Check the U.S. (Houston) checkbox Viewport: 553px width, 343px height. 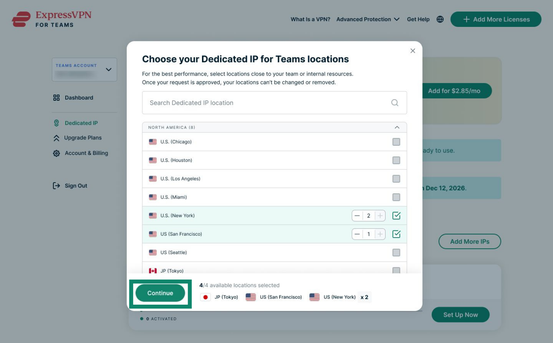pyautogui.click(x=396, y=160)
